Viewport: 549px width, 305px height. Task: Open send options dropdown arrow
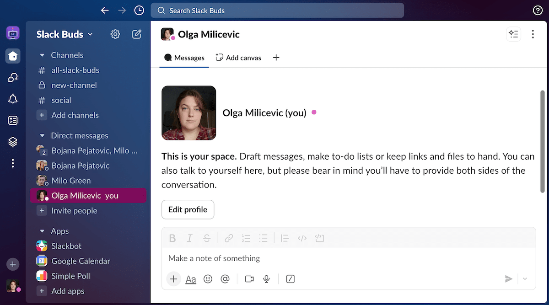tap(525, 279)
